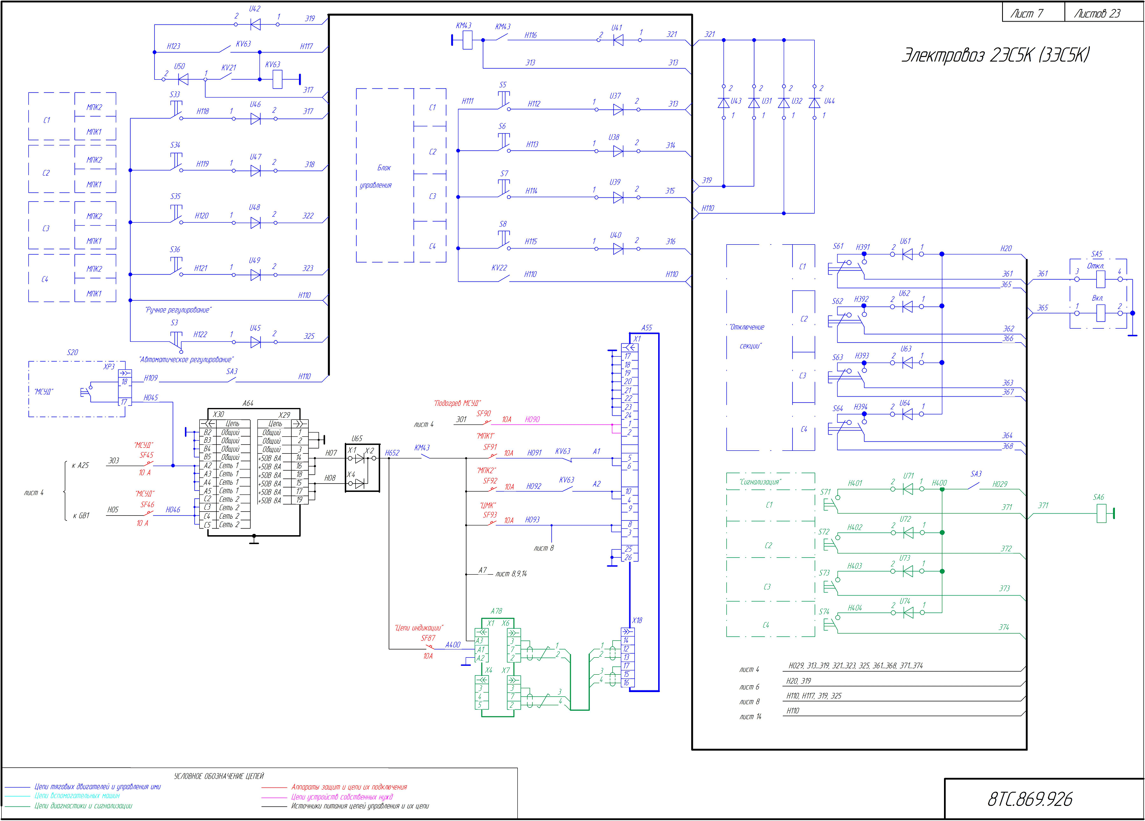Click the S8 push-button switch symbol
1145x821 pixels.
[504, 240]
